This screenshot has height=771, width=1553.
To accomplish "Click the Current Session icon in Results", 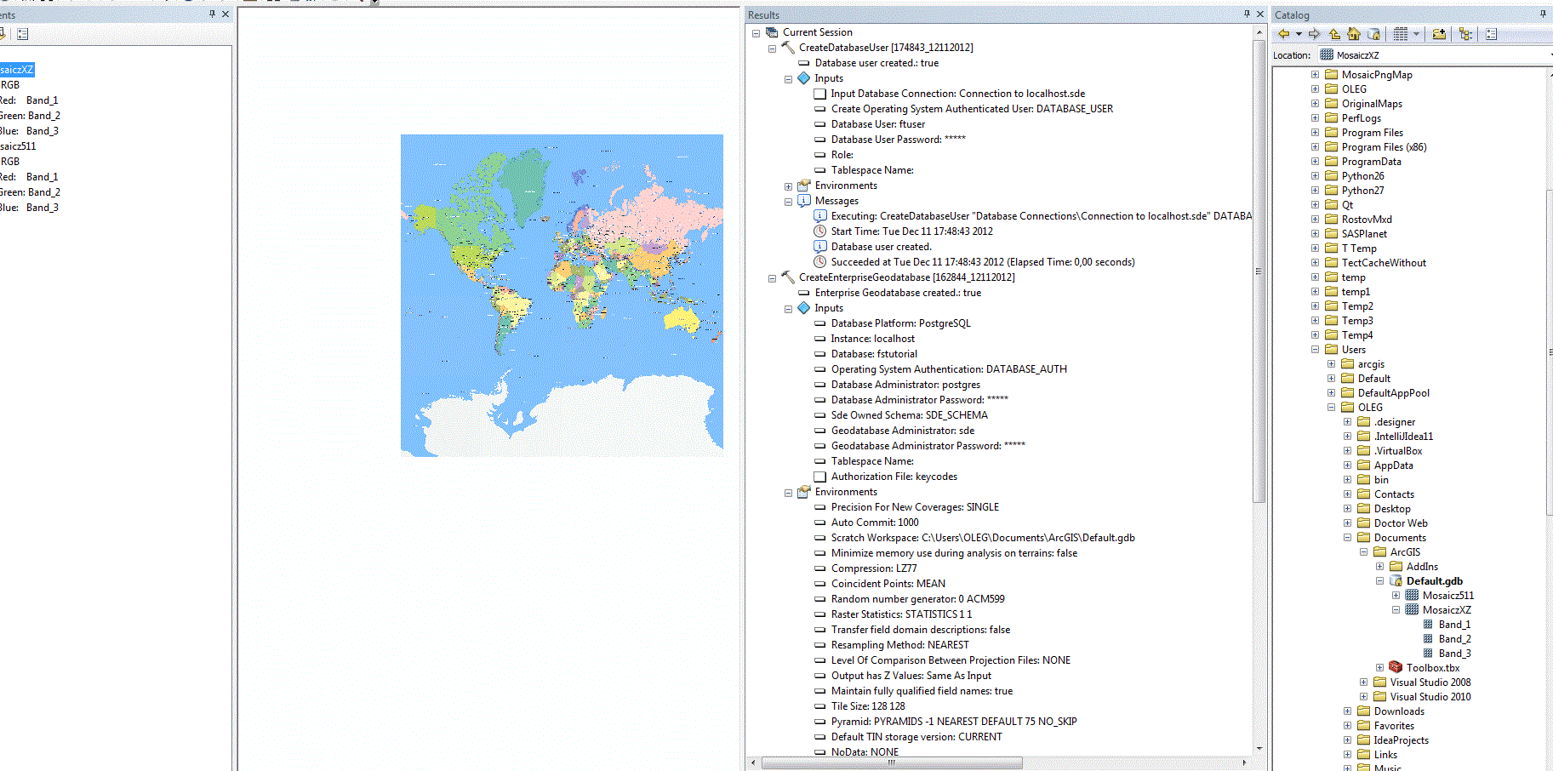I will (772, 32).
